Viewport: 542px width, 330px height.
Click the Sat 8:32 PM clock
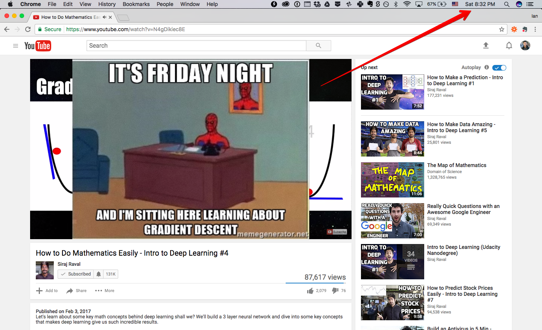[x=480, y=4]
